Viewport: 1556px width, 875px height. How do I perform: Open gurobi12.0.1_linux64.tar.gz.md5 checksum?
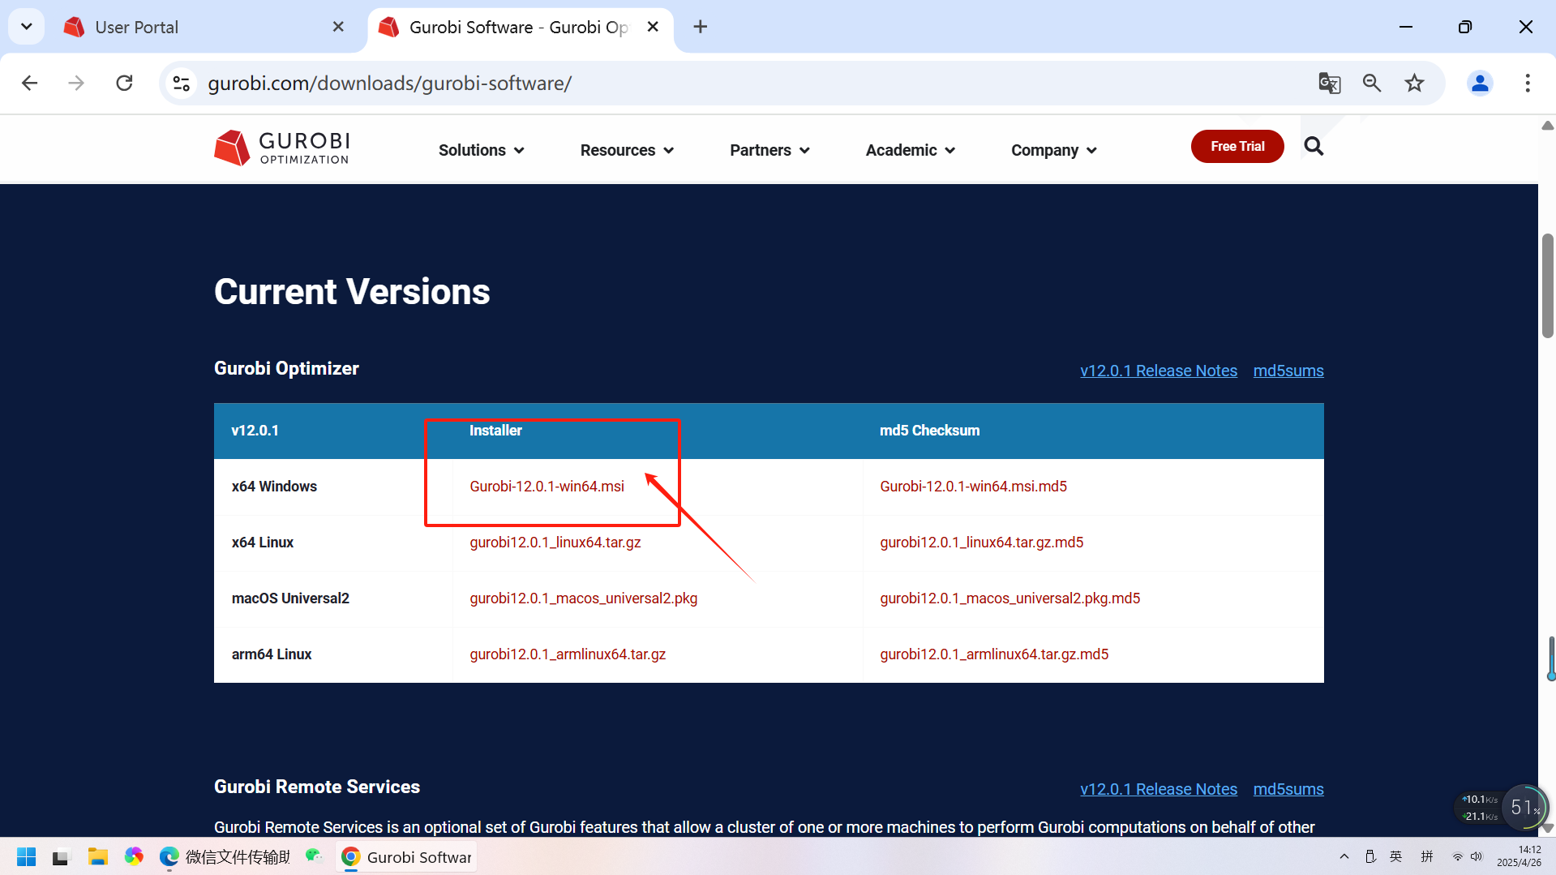coord(982,543)
